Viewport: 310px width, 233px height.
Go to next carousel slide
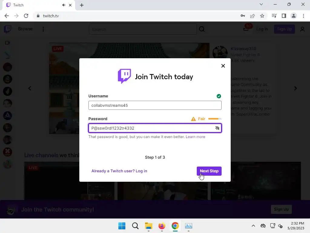(295, 88)
